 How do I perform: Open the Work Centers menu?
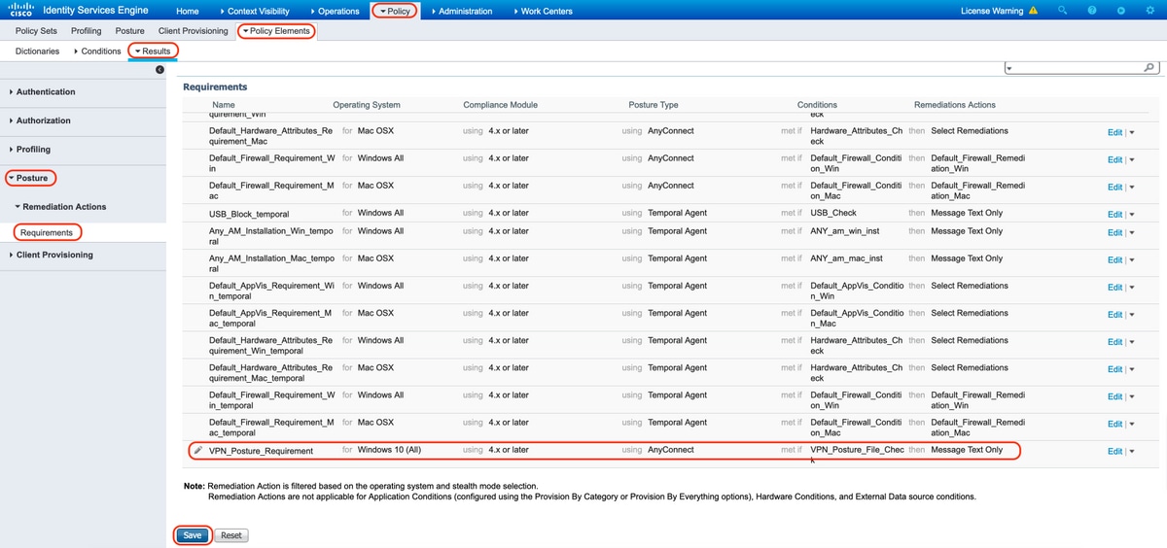tap(543, 11)
